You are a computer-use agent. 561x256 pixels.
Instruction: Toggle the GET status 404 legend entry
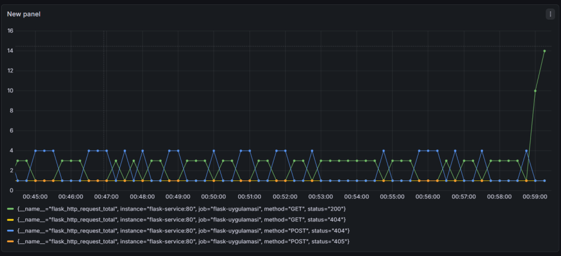click(181, 219)
